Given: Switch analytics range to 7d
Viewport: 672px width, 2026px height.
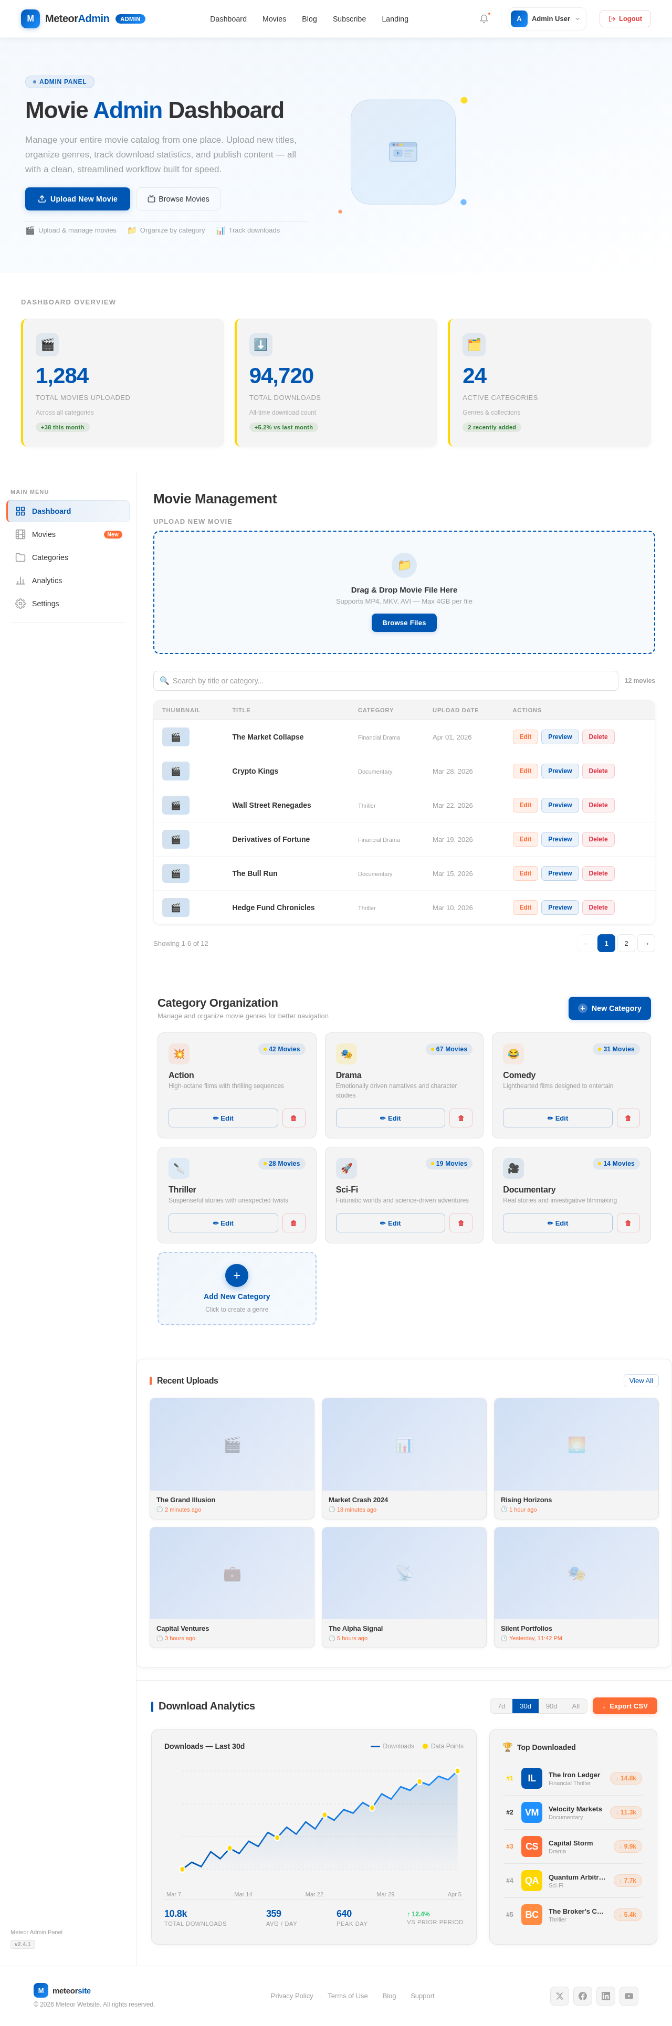Looking at the screenshot, I should [x=501, y=1707].
